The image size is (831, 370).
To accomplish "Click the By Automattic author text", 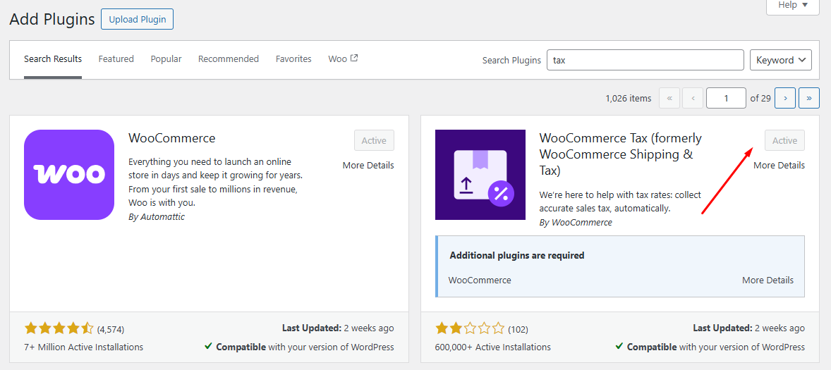I will [157, 216].
